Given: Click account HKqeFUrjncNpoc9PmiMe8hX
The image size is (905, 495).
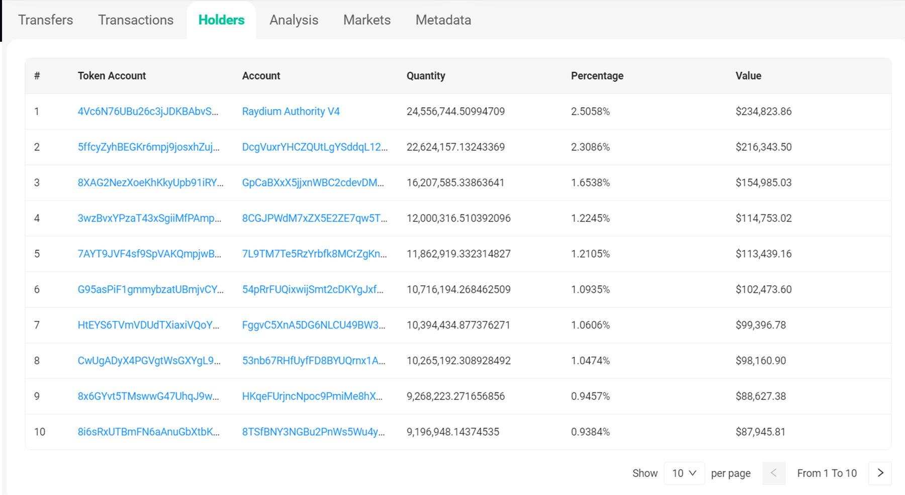Looking at the screenshot, I should pyautogui.click(x=312, y=396).
